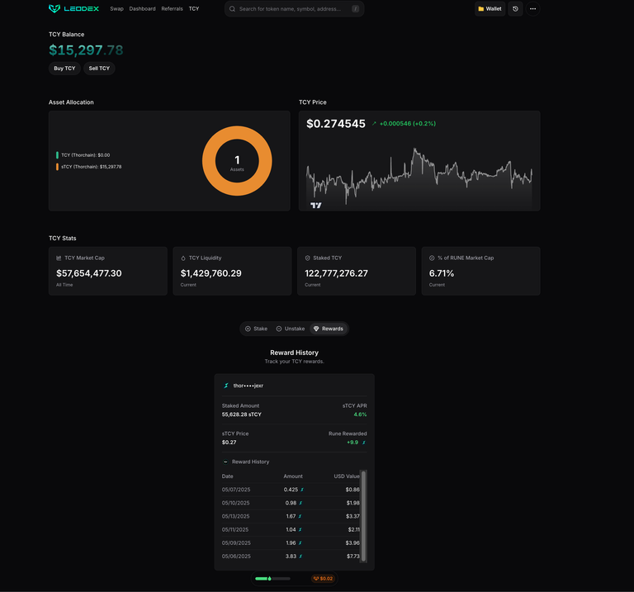Click the 05/10/2025 reward date
This screenshot has width=634, height=592.
[x=236, y=503]
